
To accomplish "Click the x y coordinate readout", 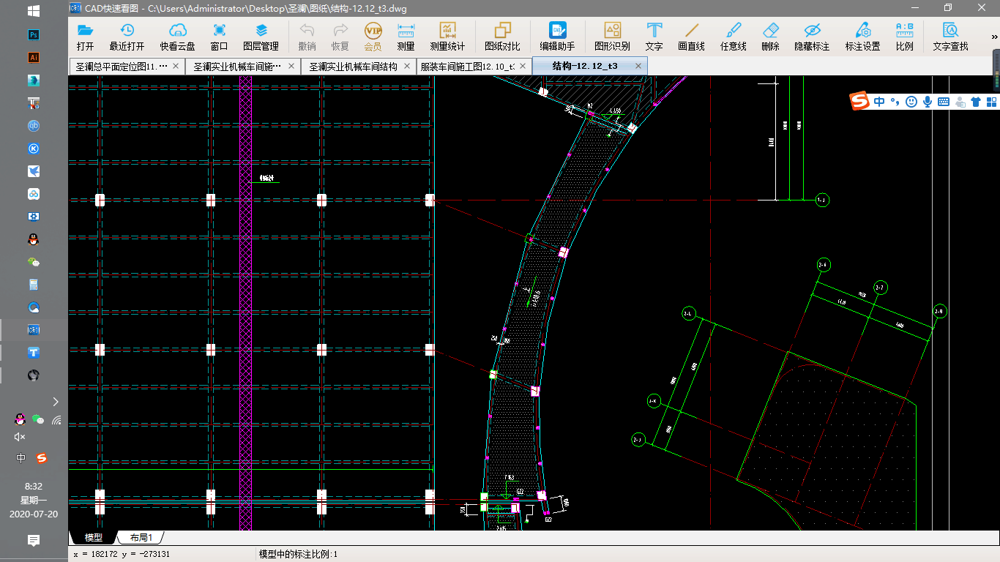I will (122, 554).
